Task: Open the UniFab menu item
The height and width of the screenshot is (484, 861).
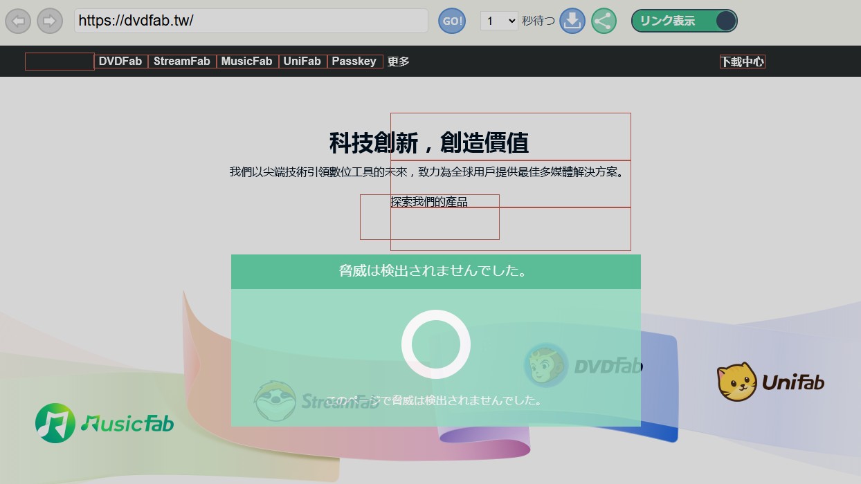Action: tap(302, 62)
